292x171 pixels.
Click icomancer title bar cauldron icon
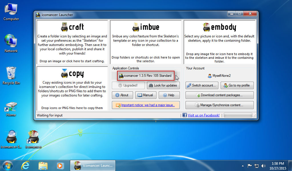[x=38, y=15]
